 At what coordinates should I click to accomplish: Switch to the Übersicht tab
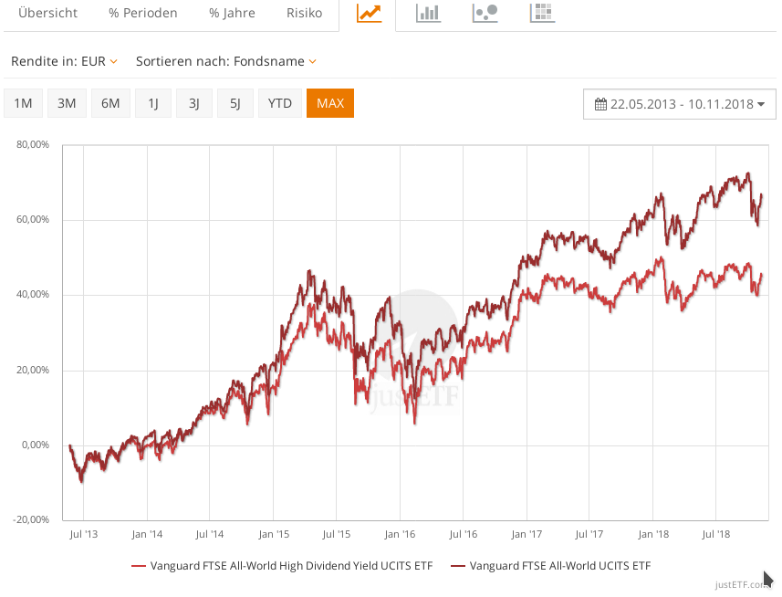point(47,14)
